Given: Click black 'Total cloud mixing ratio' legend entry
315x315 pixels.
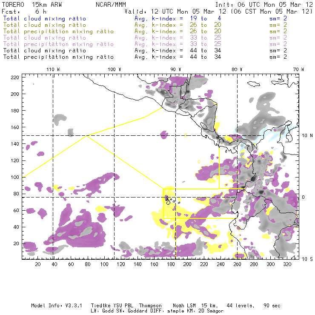Looking at the screenshot, I should pos(45,50).
